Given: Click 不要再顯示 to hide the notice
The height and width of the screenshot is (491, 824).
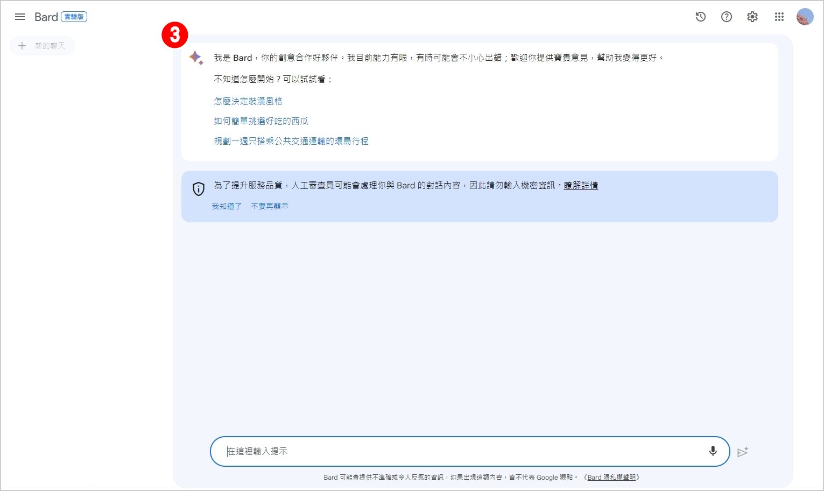Looking at the screenshot, I should [270, 206].
